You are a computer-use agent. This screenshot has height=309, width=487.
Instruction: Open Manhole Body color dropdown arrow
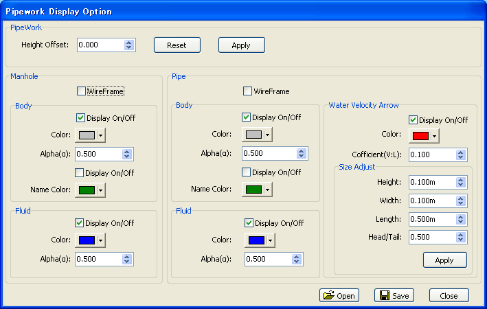101,135
